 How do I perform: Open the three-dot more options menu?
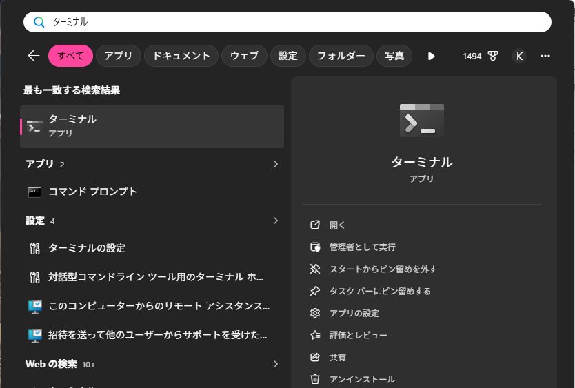545,56
